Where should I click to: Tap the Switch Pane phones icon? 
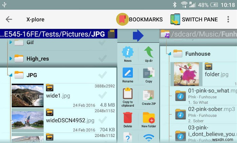tap(175, 19)
